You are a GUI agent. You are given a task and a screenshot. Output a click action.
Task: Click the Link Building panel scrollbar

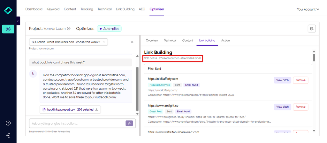pyautogui.click(x=314, y=58)
